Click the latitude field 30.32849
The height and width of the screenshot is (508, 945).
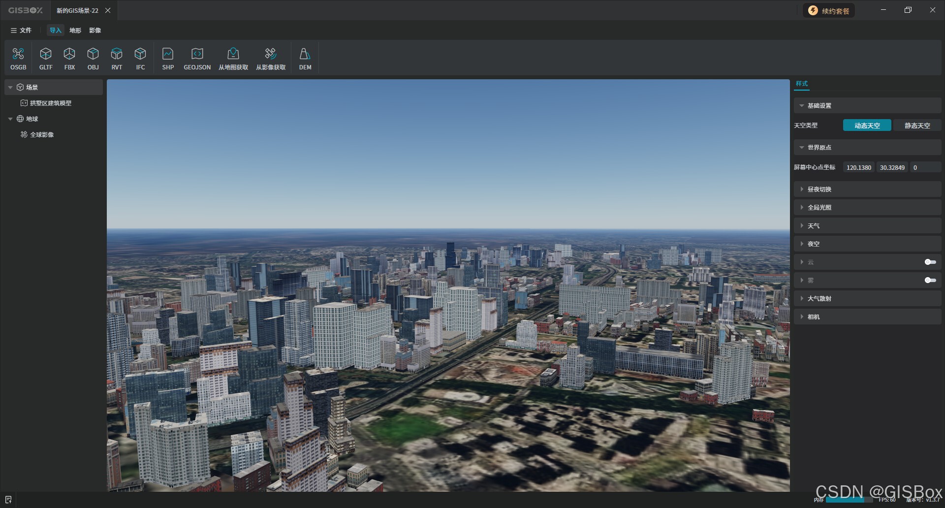(892, 167)
